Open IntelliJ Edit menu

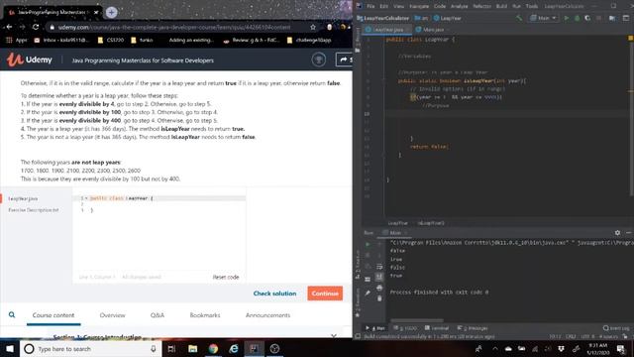click(384, 6)
